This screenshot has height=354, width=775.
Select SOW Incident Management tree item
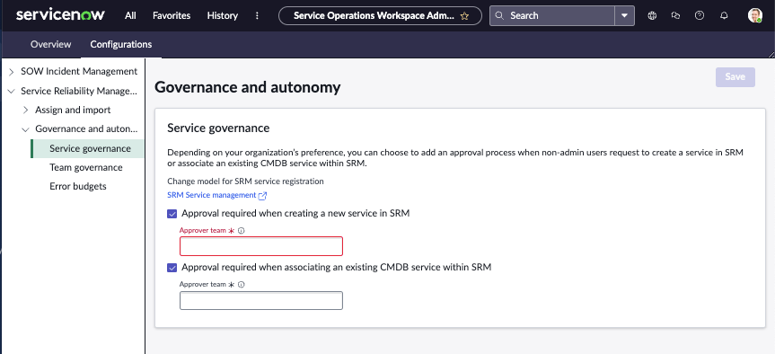click(79, 72)
